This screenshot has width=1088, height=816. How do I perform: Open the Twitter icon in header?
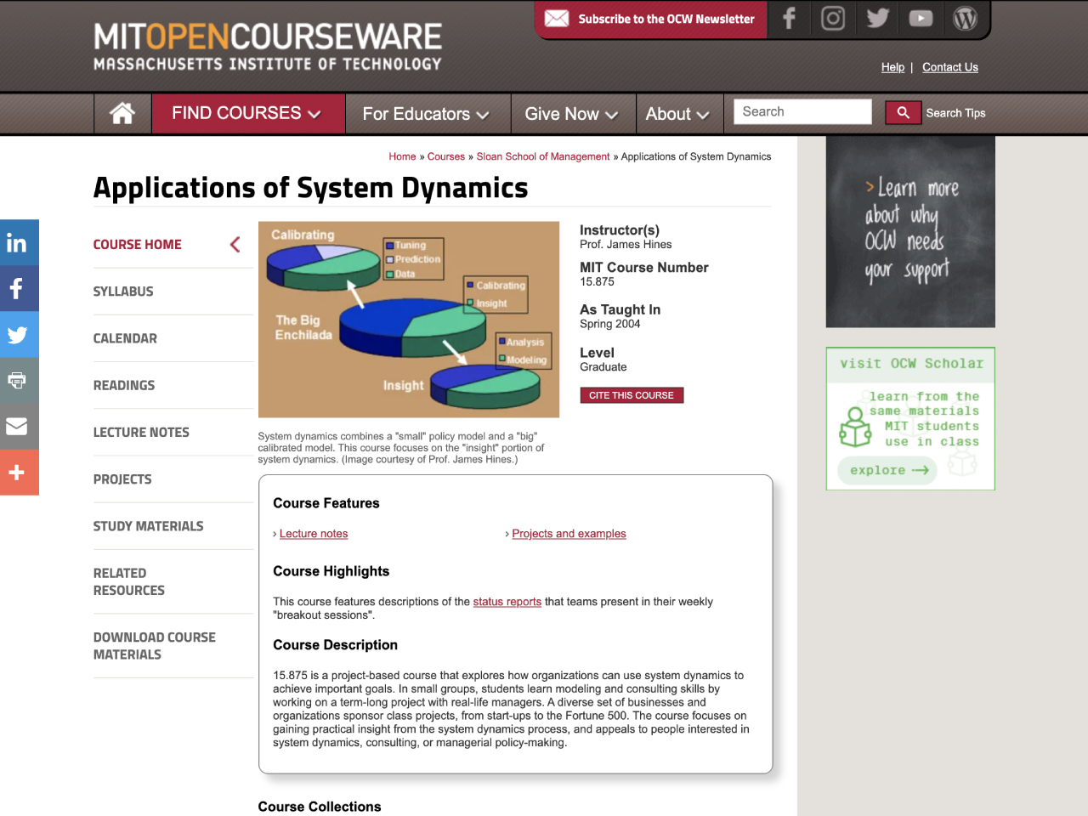coord(877,19)
